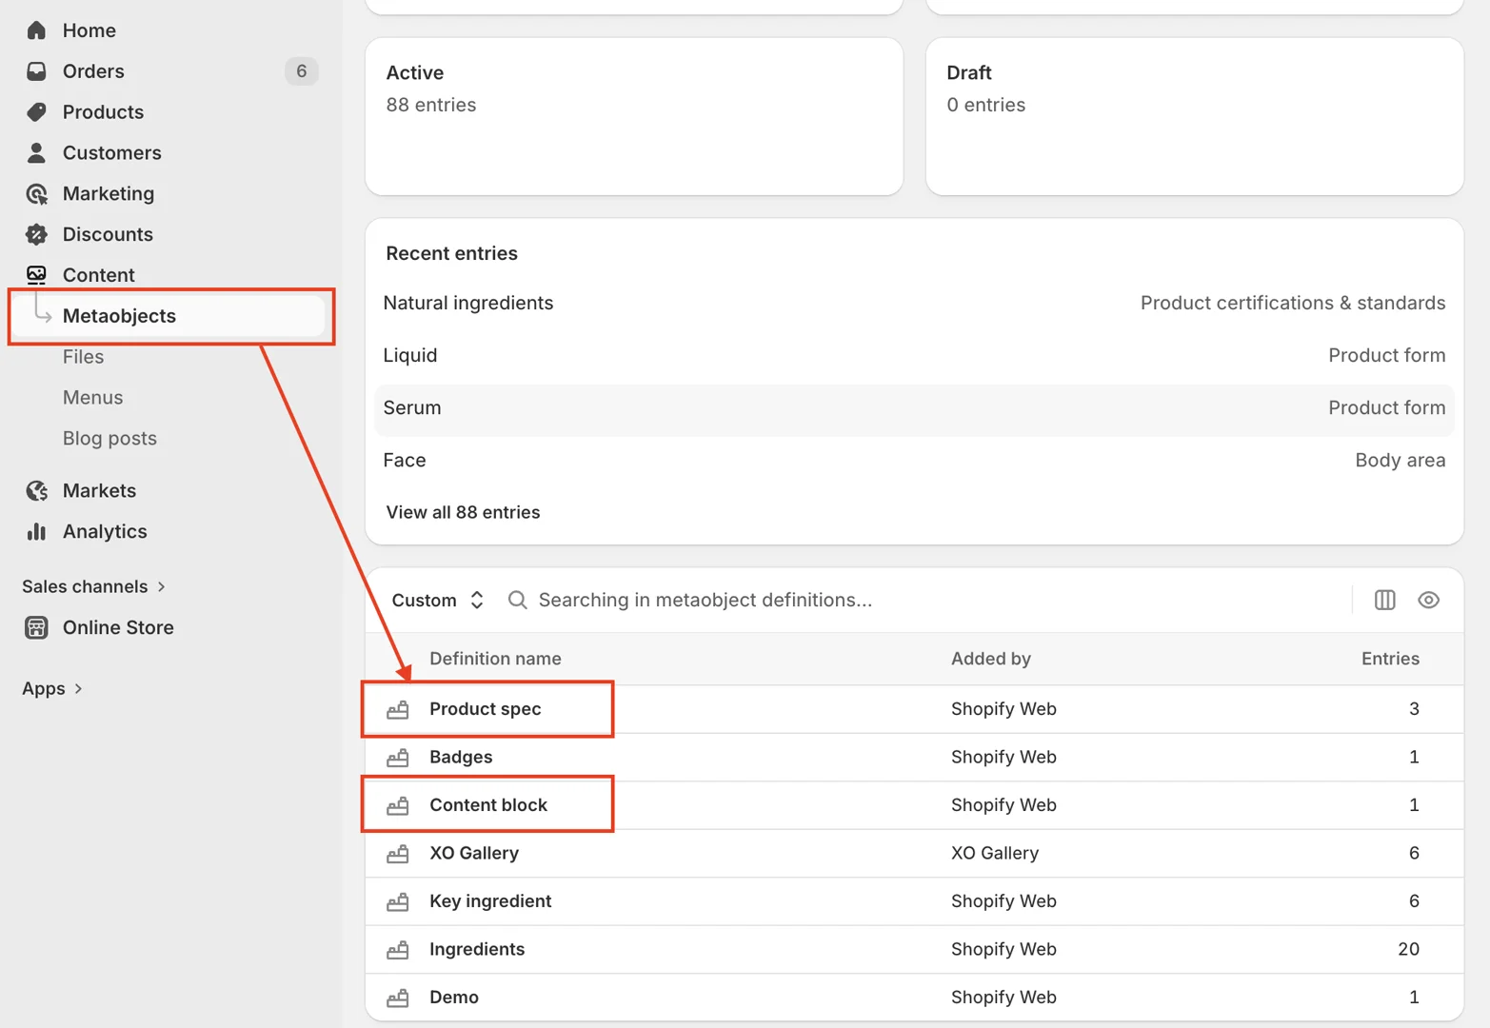Expand the Sales channels section
The image size is (1490, 1028).
pyautogui.click(x=94, y=586)
